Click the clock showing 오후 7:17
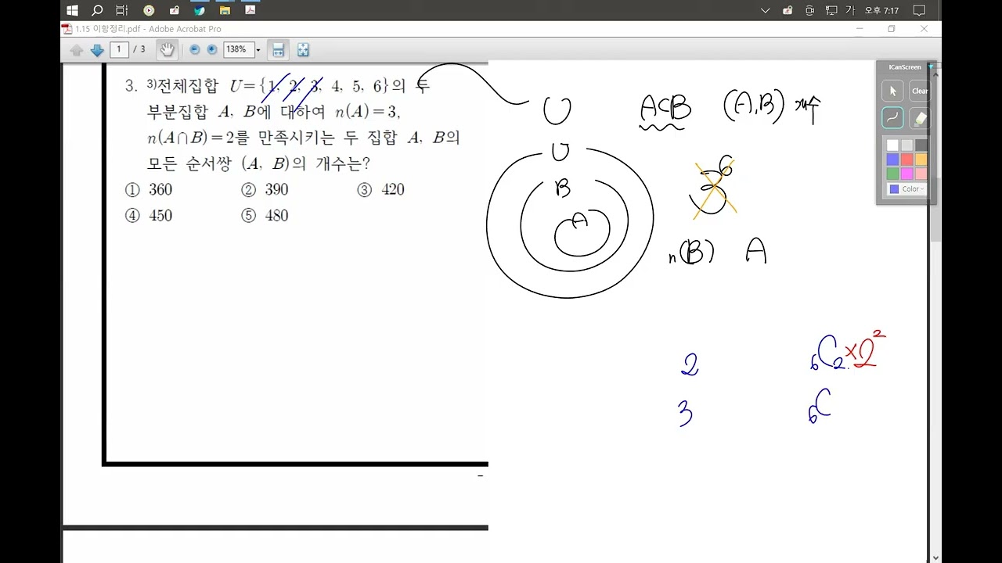1002x563 pixels. (881, 11)
